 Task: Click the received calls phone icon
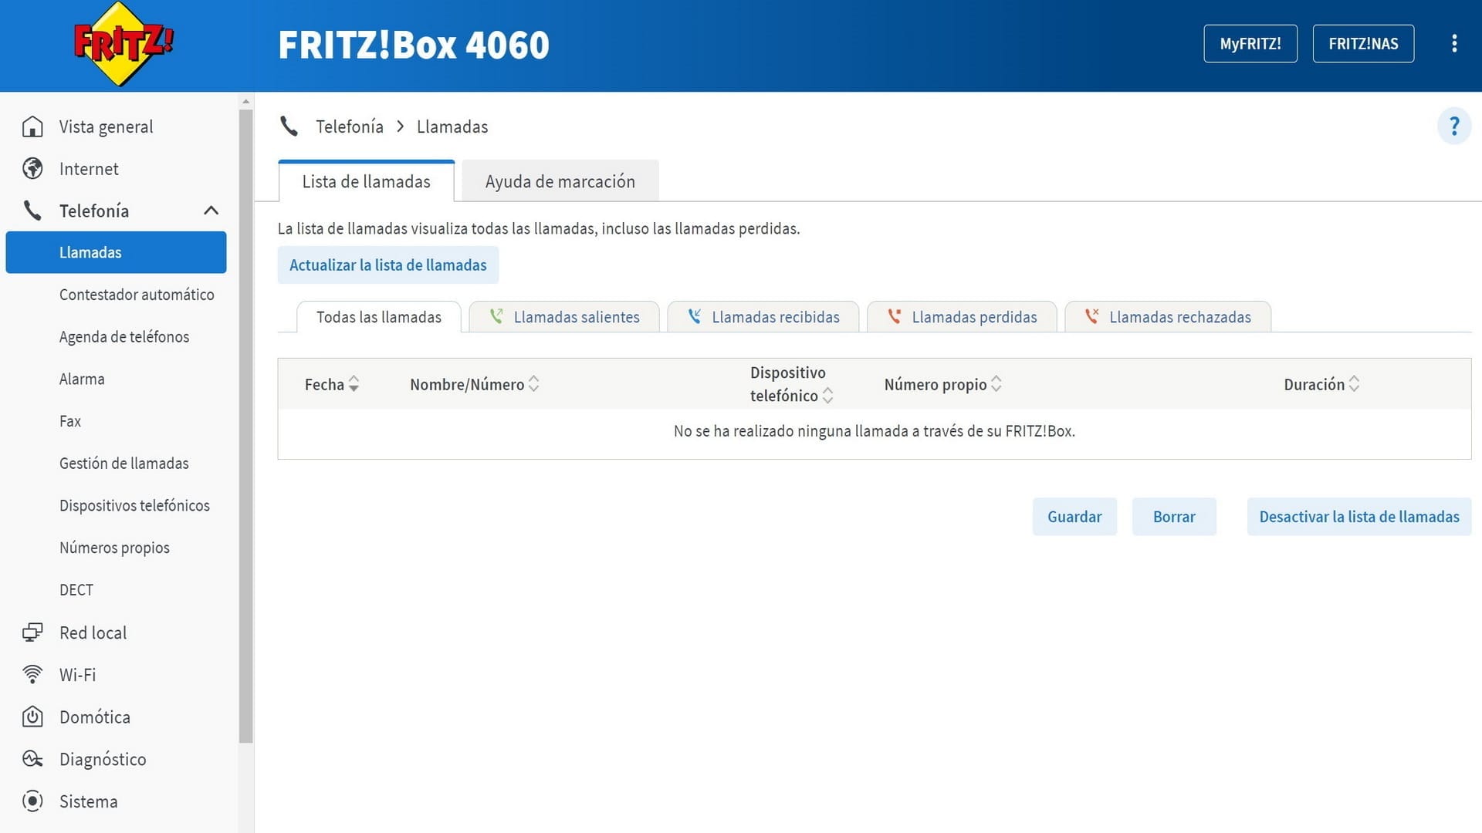click(x=695, y=316)
